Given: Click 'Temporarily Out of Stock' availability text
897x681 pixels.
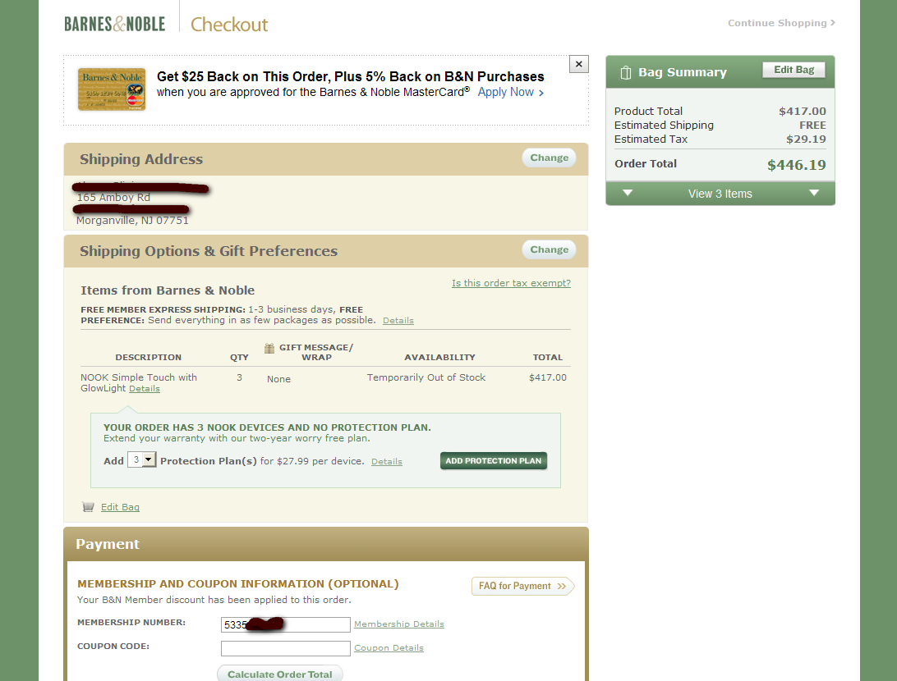Looking at the screenshot, I should 426,377.
